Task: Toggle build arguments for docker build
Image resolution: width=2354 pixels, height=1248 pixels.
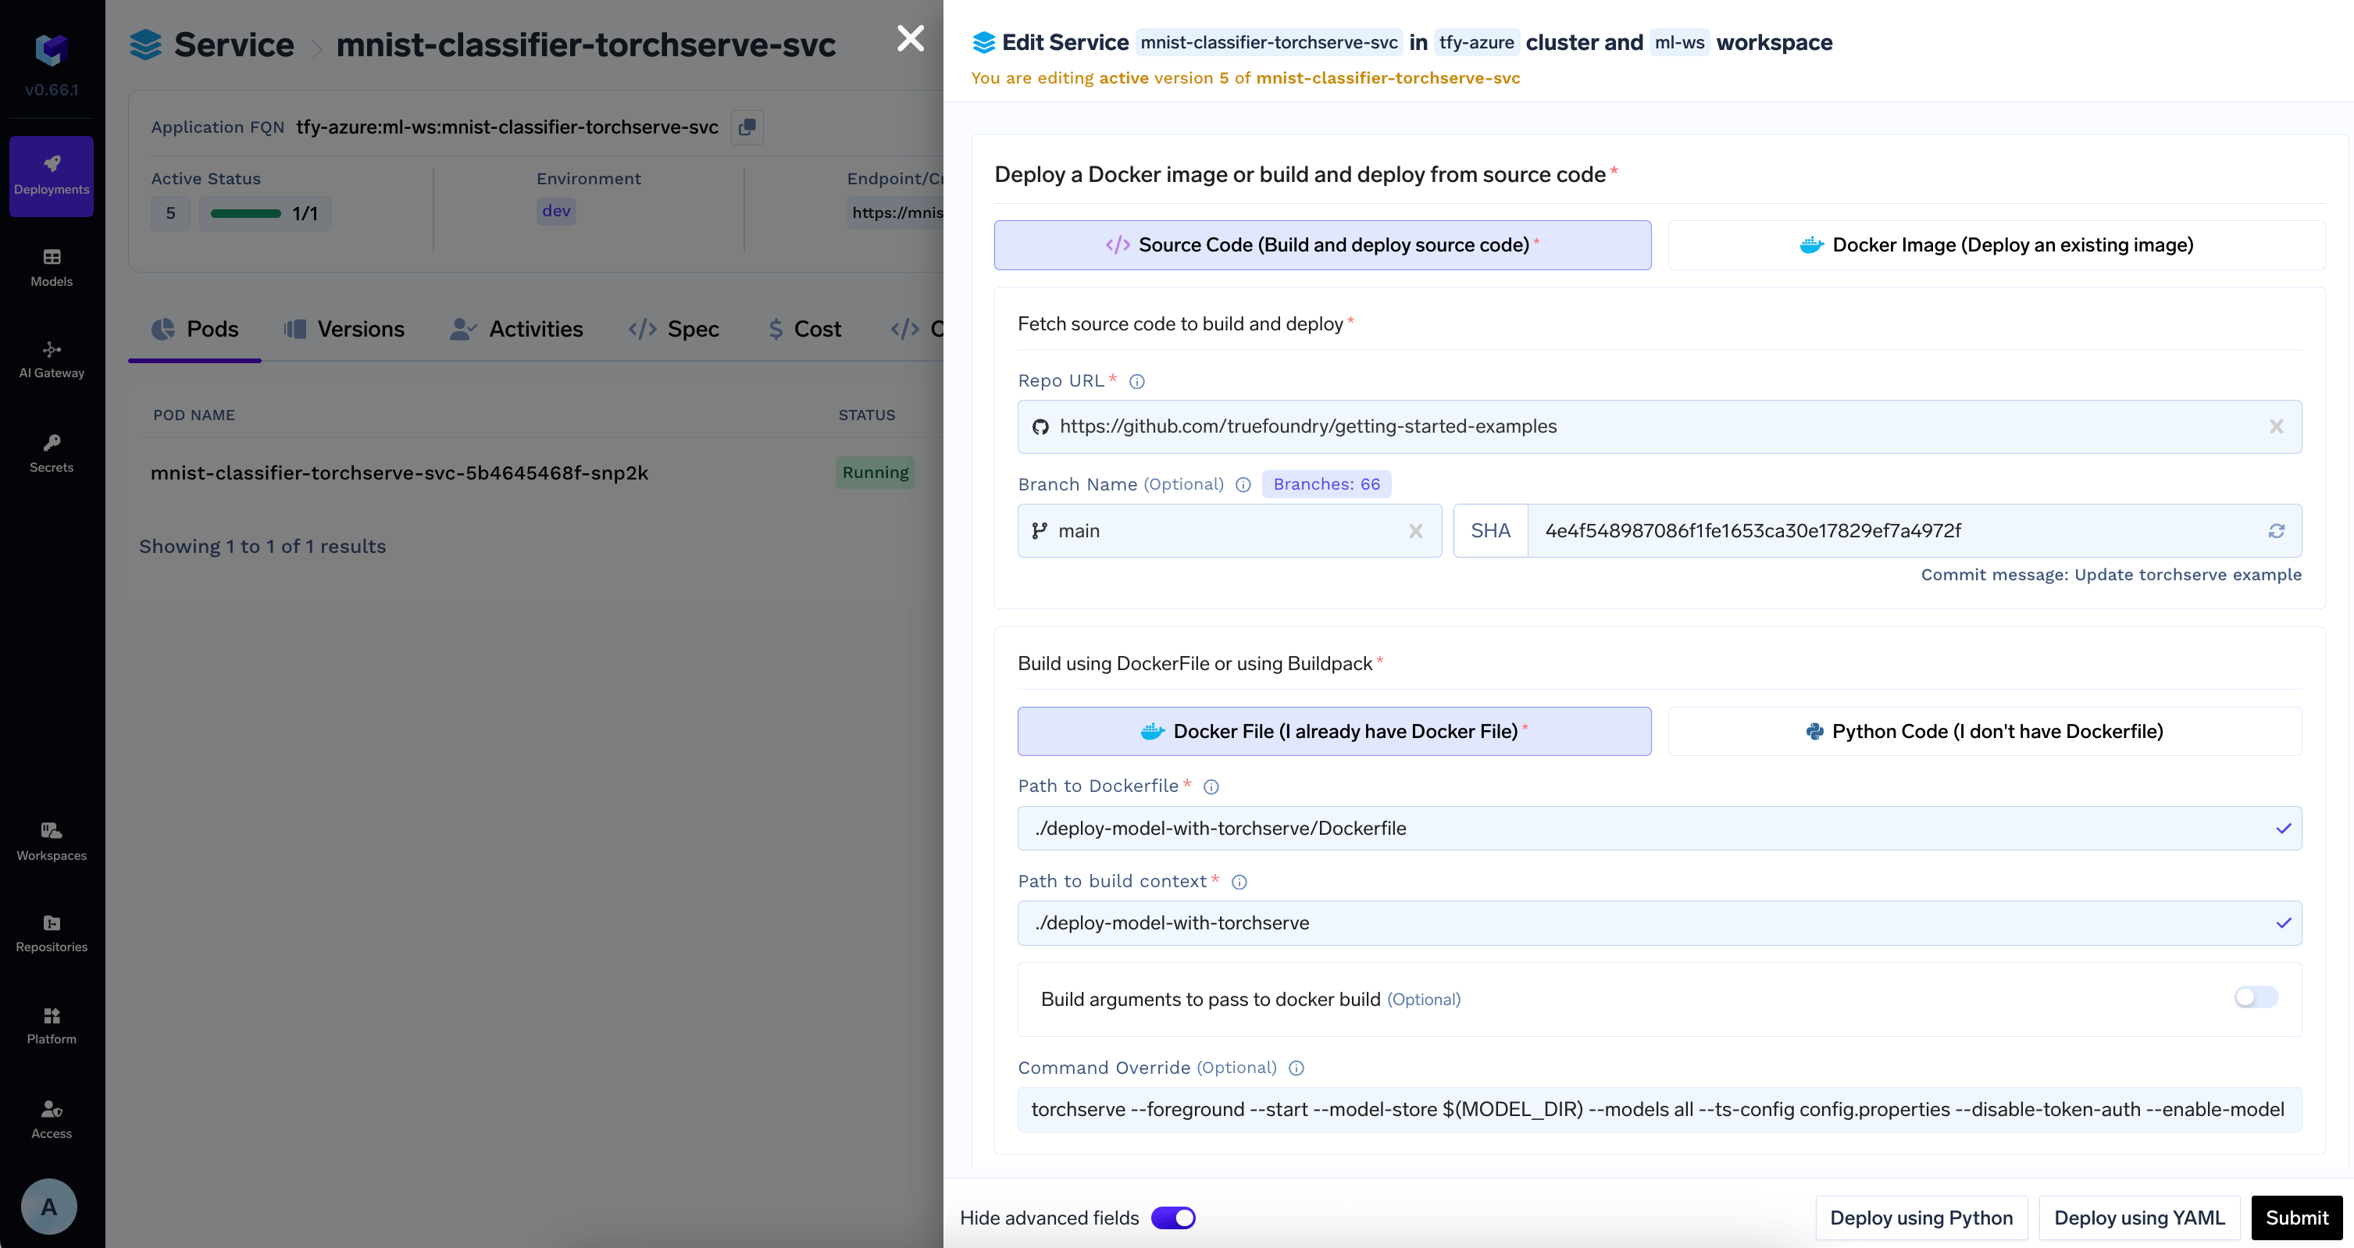Action: coord(2256,997)
